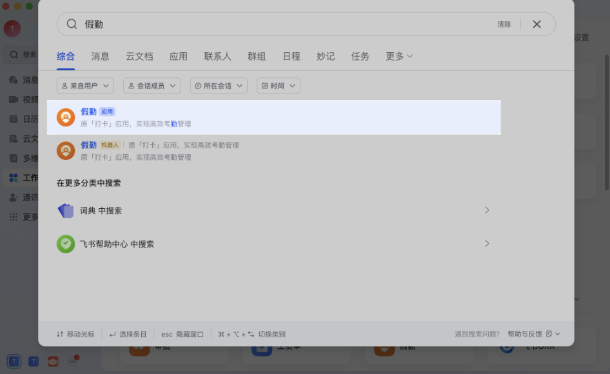This screenshot has height=374, width=610.
Task: Switch to the 妙记 tab
Action: point(326,57)
